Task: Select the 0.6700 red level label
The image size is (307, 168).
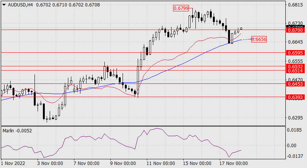Action: (x=294, y=30)
